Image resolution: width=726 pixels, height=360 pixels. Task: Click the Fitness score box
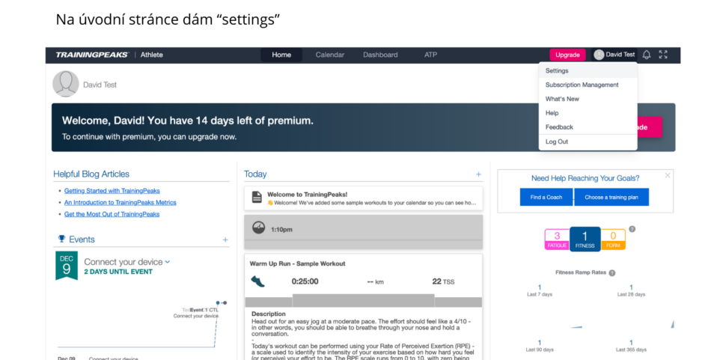click(585, 240)
